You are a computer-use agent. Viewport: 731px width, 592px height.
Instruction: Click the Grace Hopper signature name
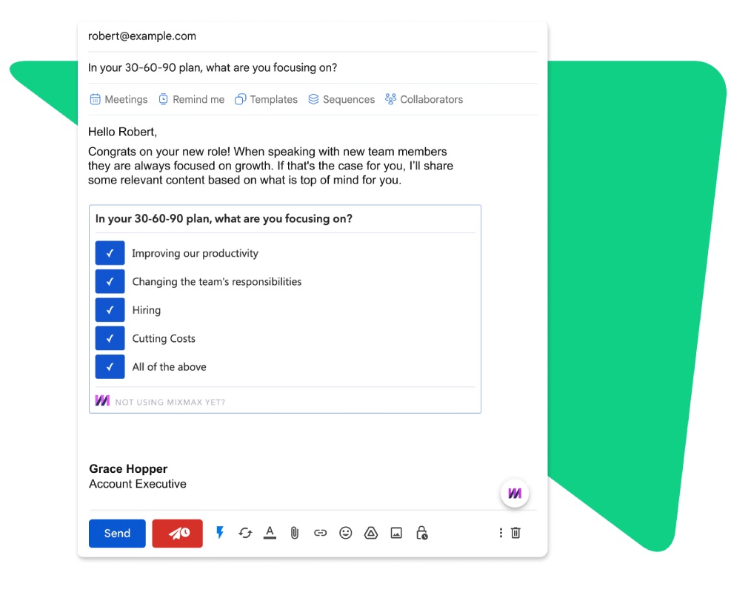pyautogui.click(x=128, y=468)
